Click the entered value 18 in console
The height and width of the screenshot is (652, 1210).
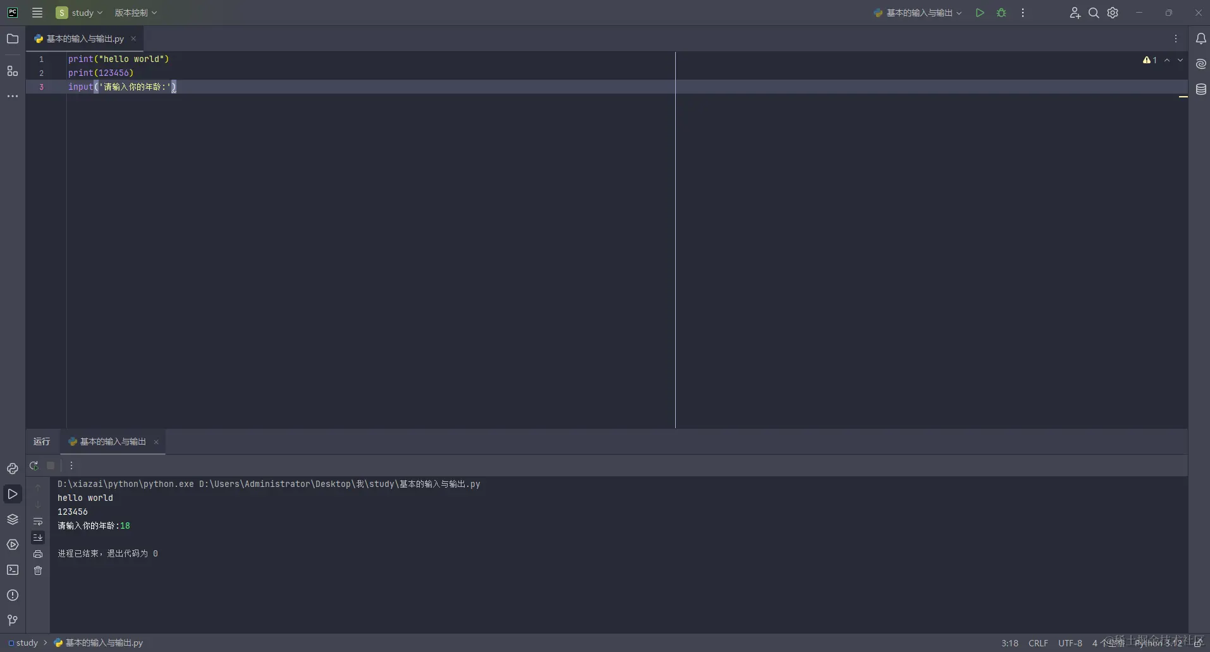click(125, 526)
